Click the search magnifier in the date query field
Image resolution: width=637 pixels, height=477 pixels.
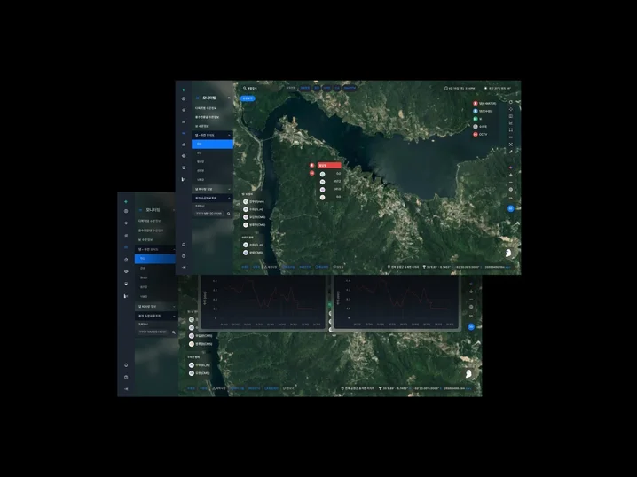point(228,214)
